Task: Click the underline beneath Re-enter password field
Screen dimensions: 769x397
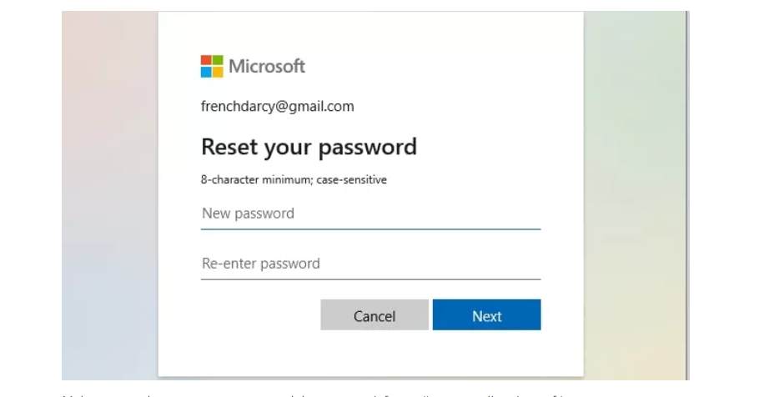Action: click(x=370, y=279)
